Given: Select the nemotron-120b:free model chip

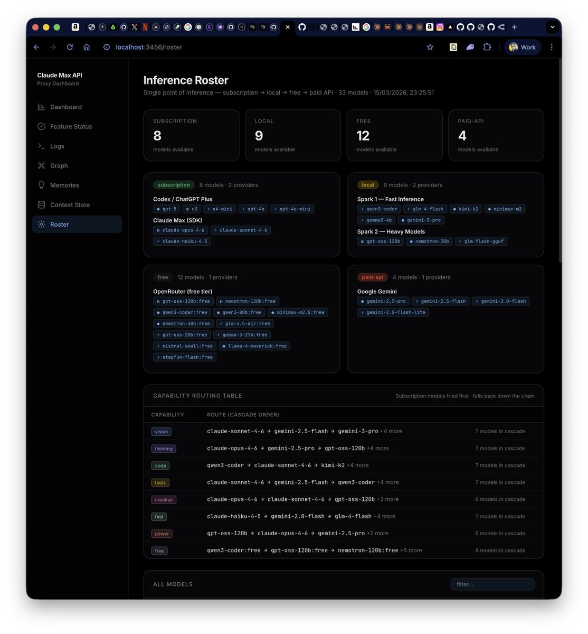Looking at the screenshot, I should point(248,302).
